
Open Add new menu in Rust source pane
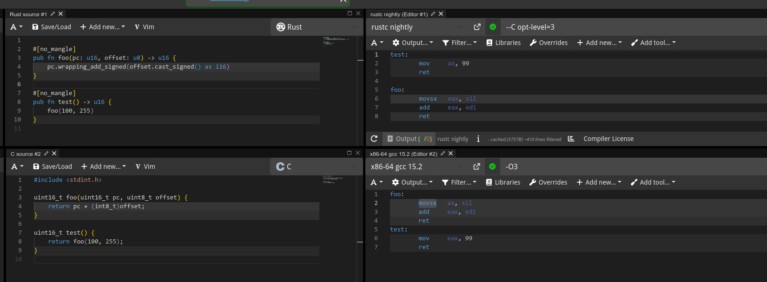coord(103,27)
